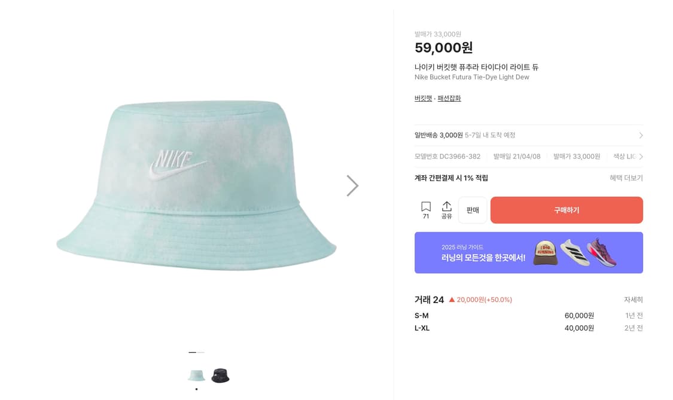Open the 버킷햇 category link
The image size is (673, 400).
pos(424,97)
